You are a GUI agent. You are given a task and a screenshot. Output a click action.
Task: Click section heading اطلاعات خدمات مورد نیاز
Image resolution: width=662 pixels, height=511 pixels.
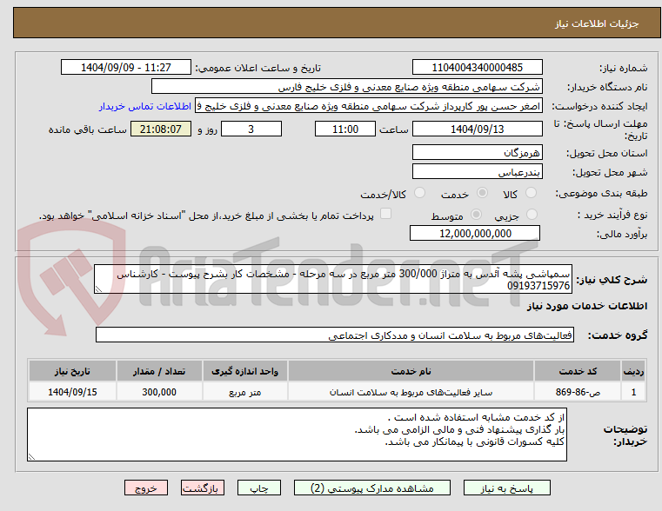click(587, 306)
